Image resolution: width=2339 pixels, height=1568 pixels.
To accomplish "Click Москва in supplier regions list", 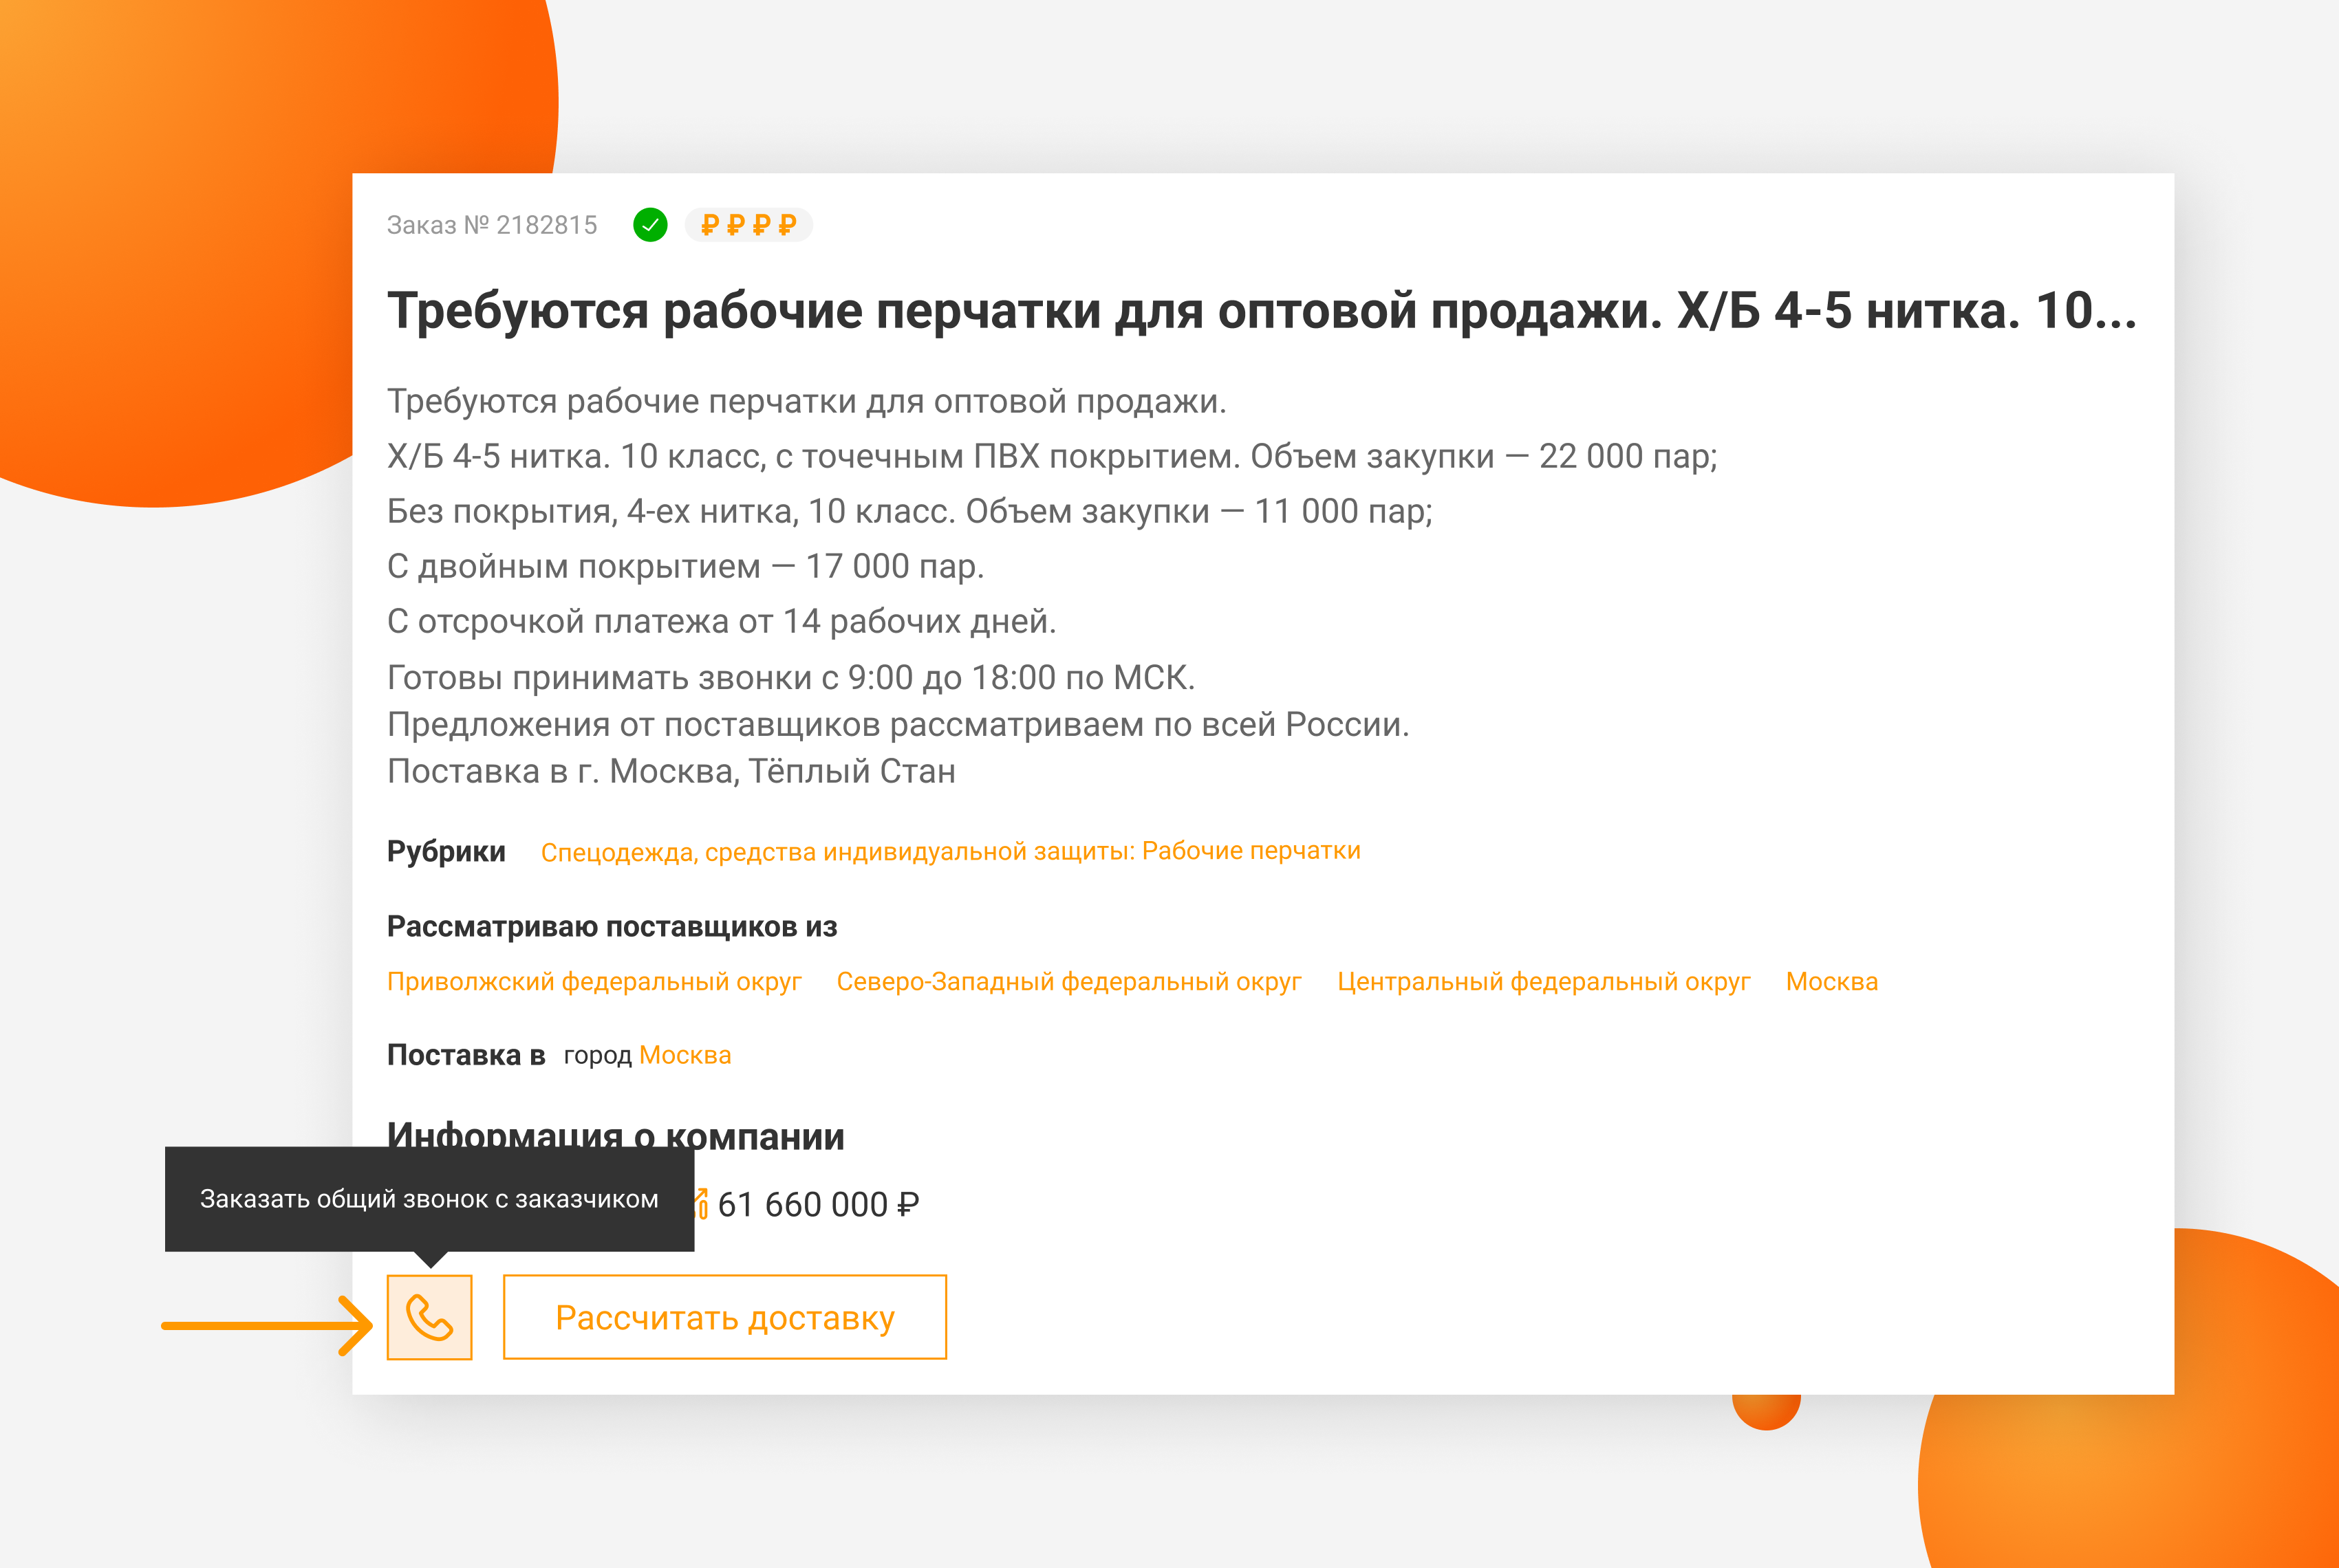I will coord(1831,982).
